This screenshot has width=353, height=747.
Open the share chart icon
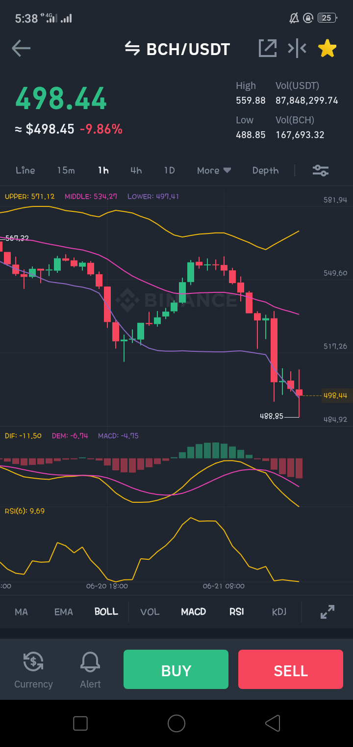tap(268, 48)
